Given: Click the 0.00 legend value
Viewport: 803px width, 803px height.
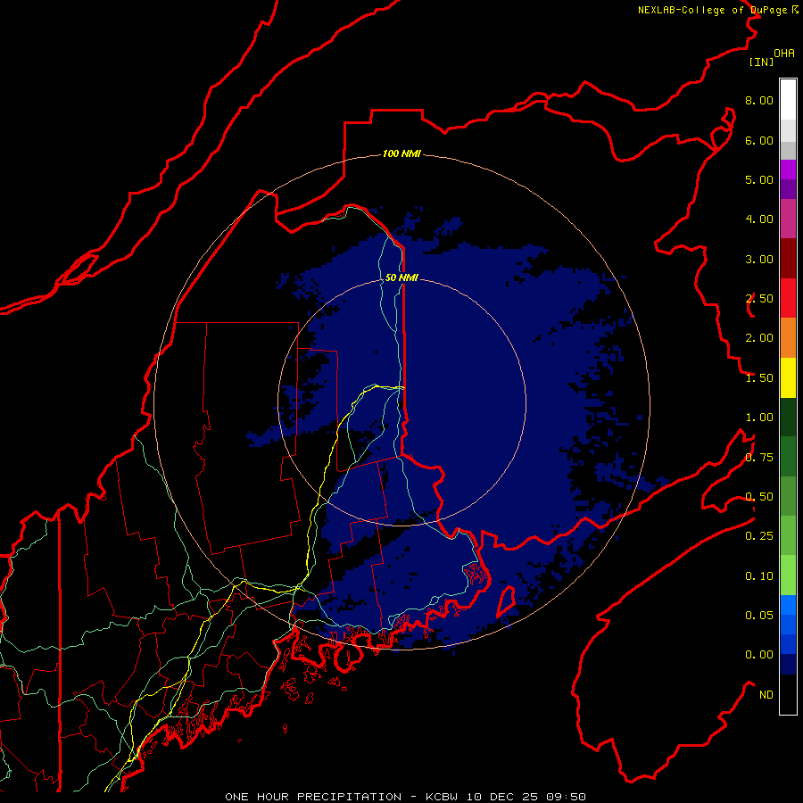Looking at the screenshot, I should point(759,655).
